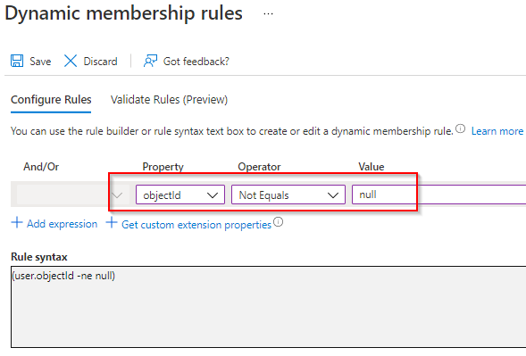Click the info icon beside custom extension properties
The image size is (526, 356).
tap(278, 222)
